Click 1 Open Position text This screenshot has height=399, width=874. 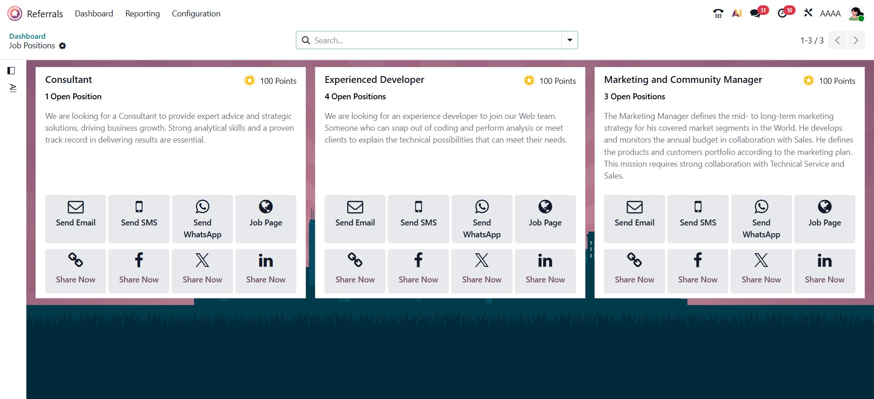(x=73, y=97)
